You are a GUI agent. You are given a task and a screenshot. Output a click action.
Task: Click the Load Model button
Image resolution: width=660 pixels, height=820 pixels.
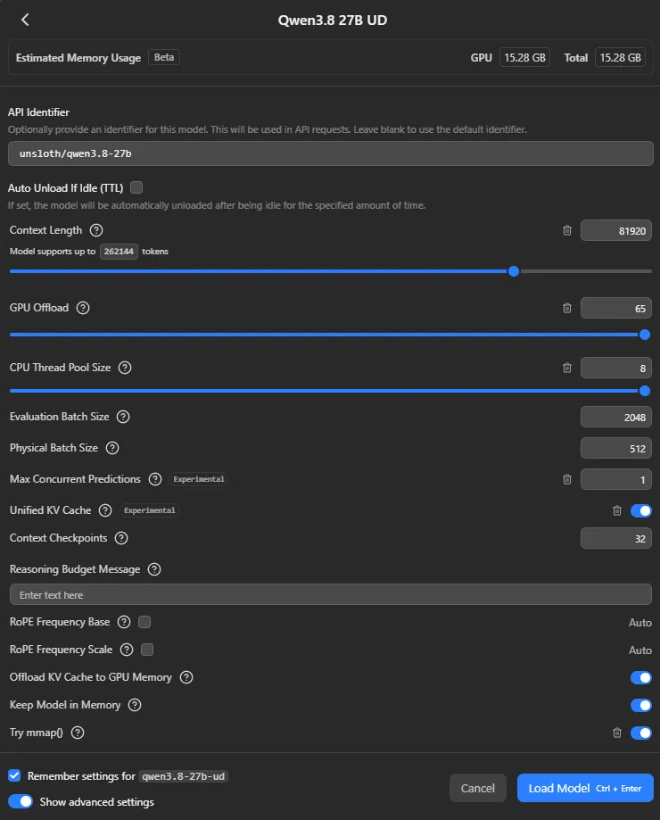[585, 788]
